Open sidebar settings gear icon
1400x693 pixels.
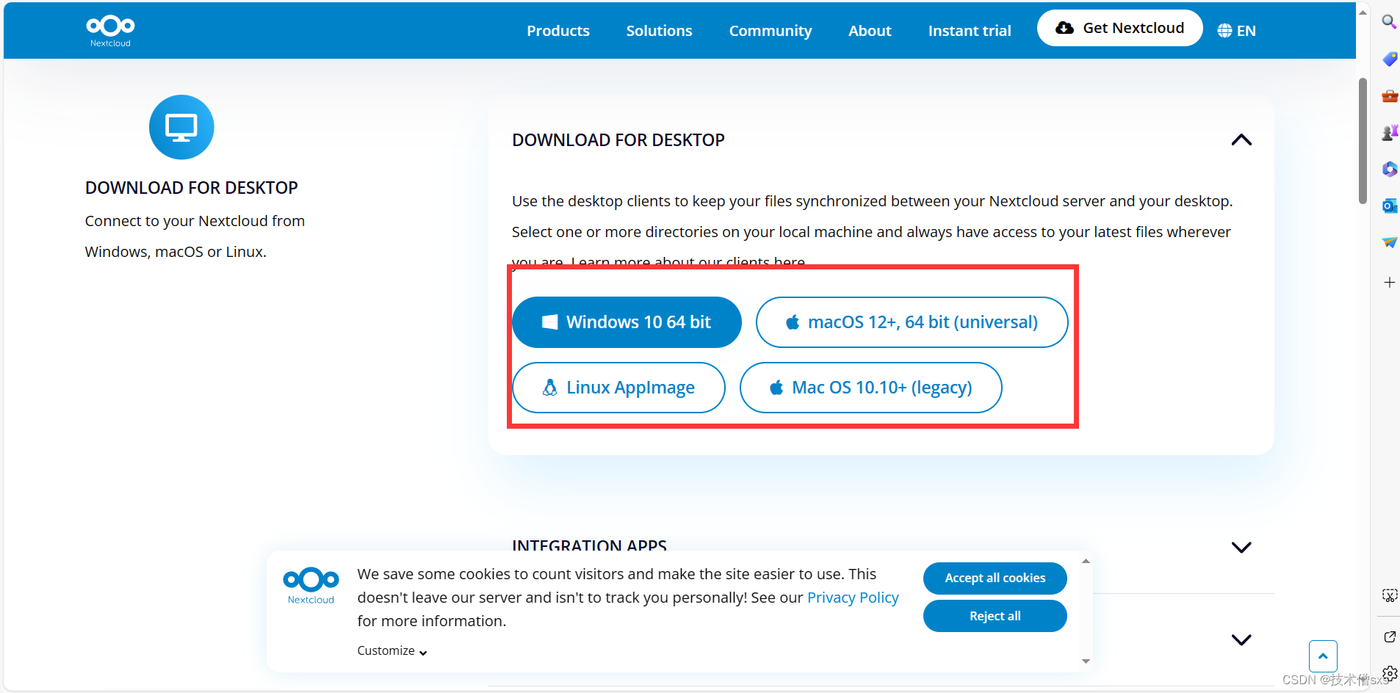tap(1390, 673)
